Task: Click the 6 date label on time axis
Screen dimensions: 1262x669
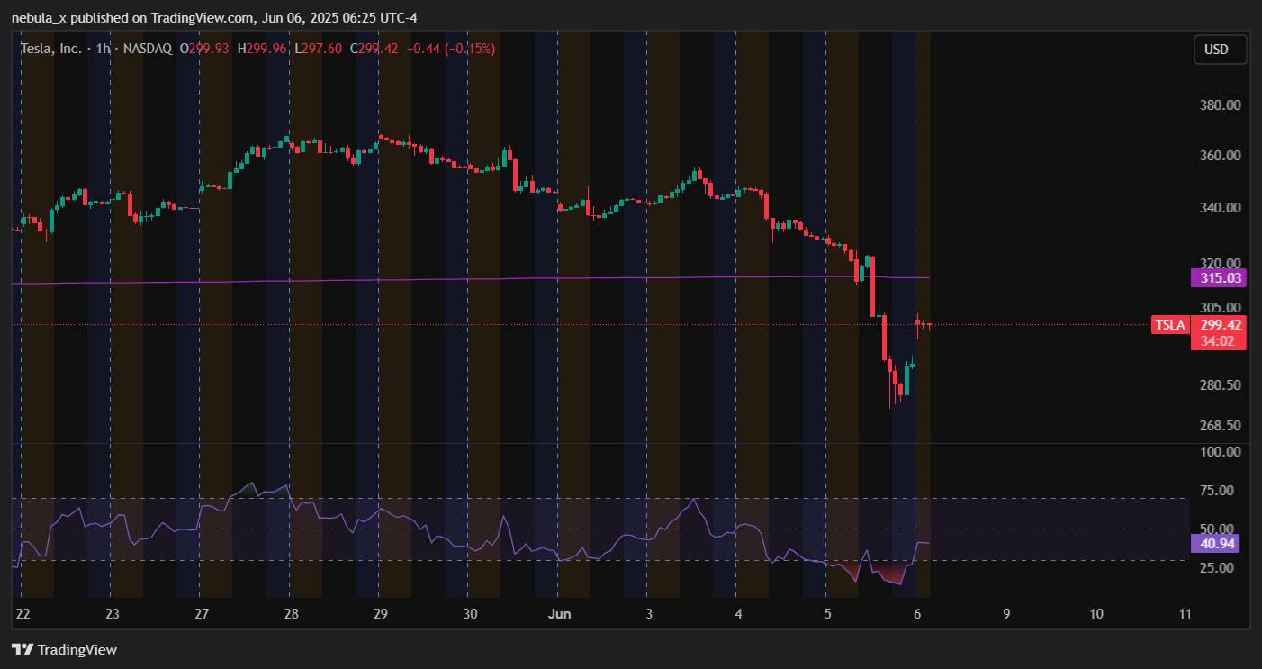Action: tap(917, 614)
